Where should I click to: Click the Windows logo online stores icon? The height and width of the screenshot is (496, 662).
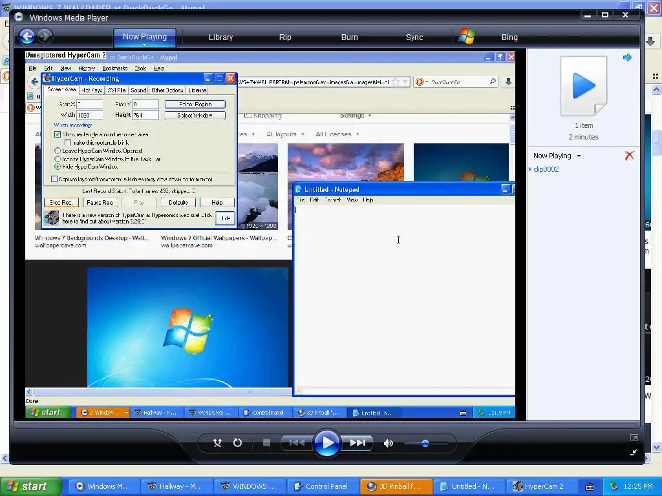[467, 36]
